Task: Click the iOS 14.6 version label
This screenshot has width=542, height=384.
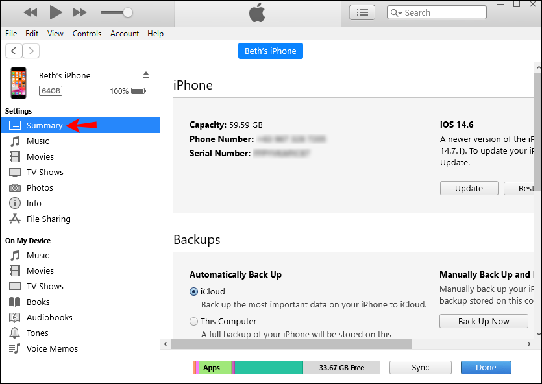Action: pos(456,125)
